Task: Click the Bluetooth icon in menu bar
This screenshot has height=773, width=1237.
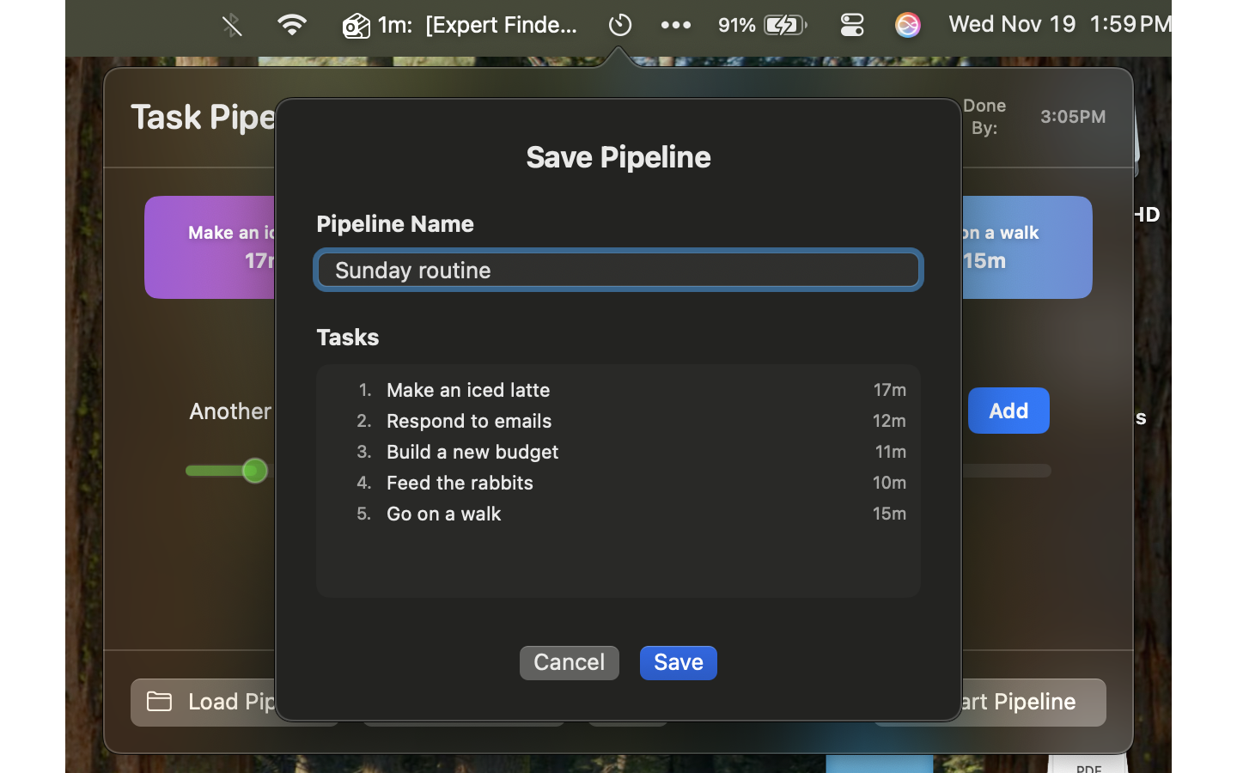Action: [232, 25]
